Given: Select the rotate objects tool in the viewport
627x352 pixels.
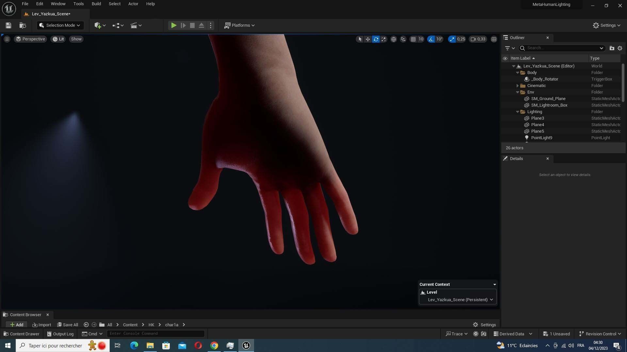Looking at the screenshot, I should point(376,39).
